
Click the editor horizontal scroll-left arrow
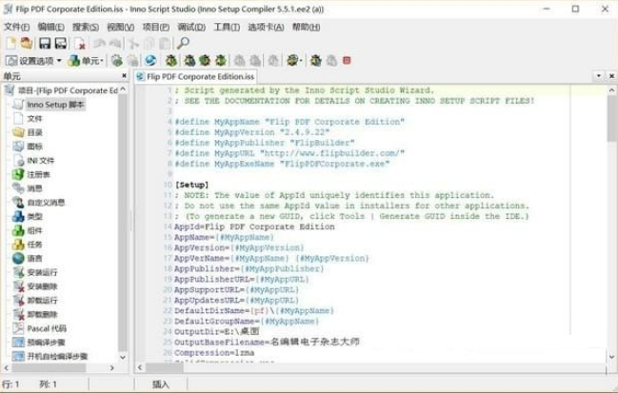[x=140, y=367]
